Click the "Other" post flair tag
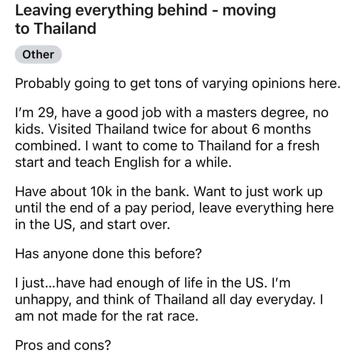Screen dimensions: 360x360 click(38, 54)
